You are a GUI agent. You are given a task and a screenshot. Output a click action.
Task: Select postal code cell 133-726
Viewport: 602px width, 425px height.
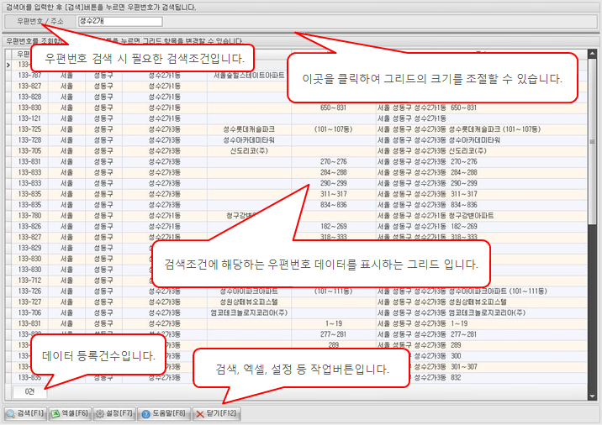tap(29, 291)
